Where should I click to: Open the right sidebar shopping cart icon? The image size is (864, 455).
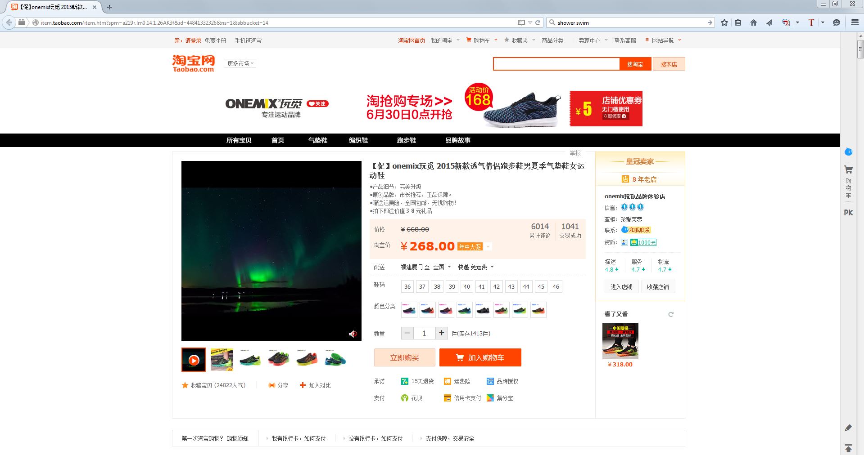tap(848, 170)
